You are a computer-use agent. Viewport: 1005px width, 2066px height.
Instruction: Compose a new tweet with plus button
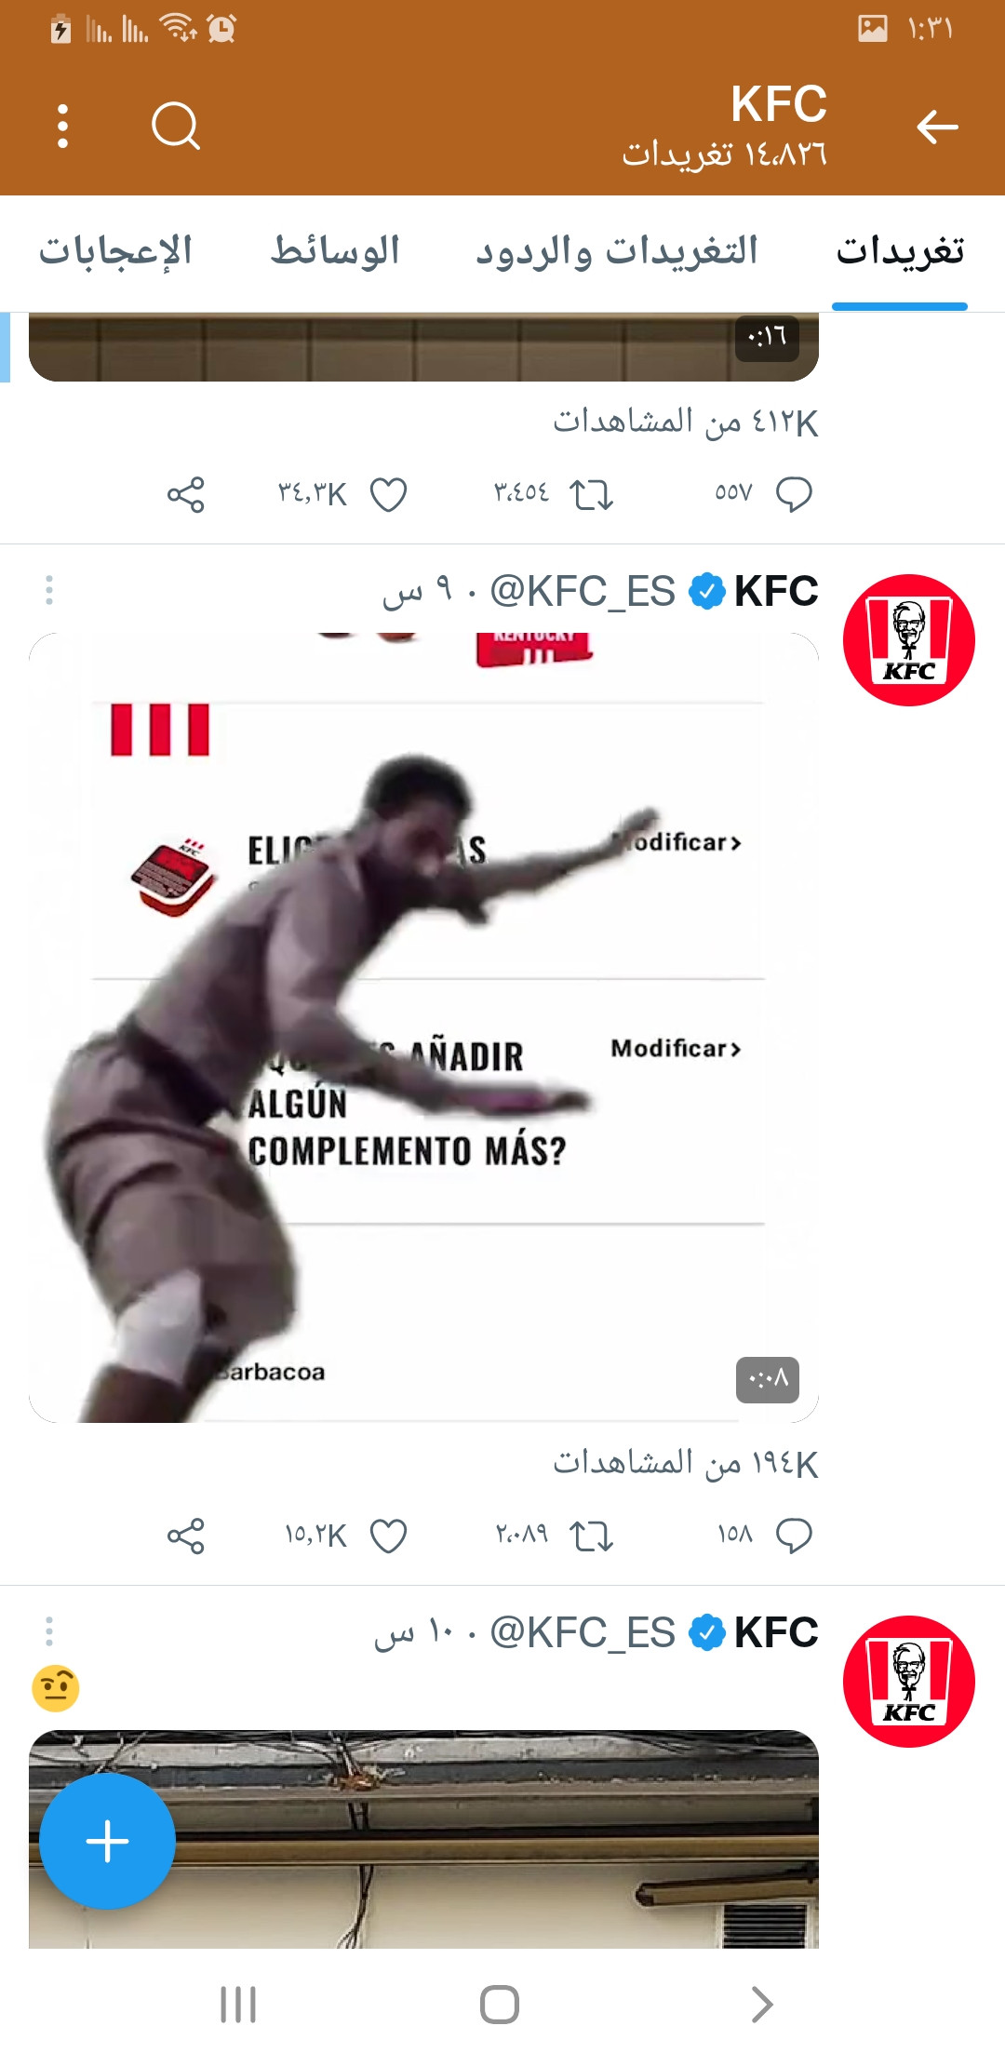pos(107,1841)
